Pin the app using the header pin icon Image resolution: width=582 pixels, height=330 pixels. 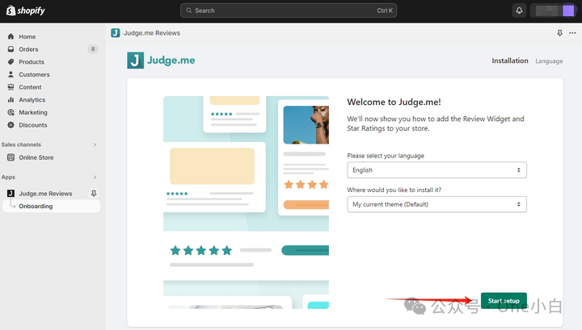click(559, 33)
